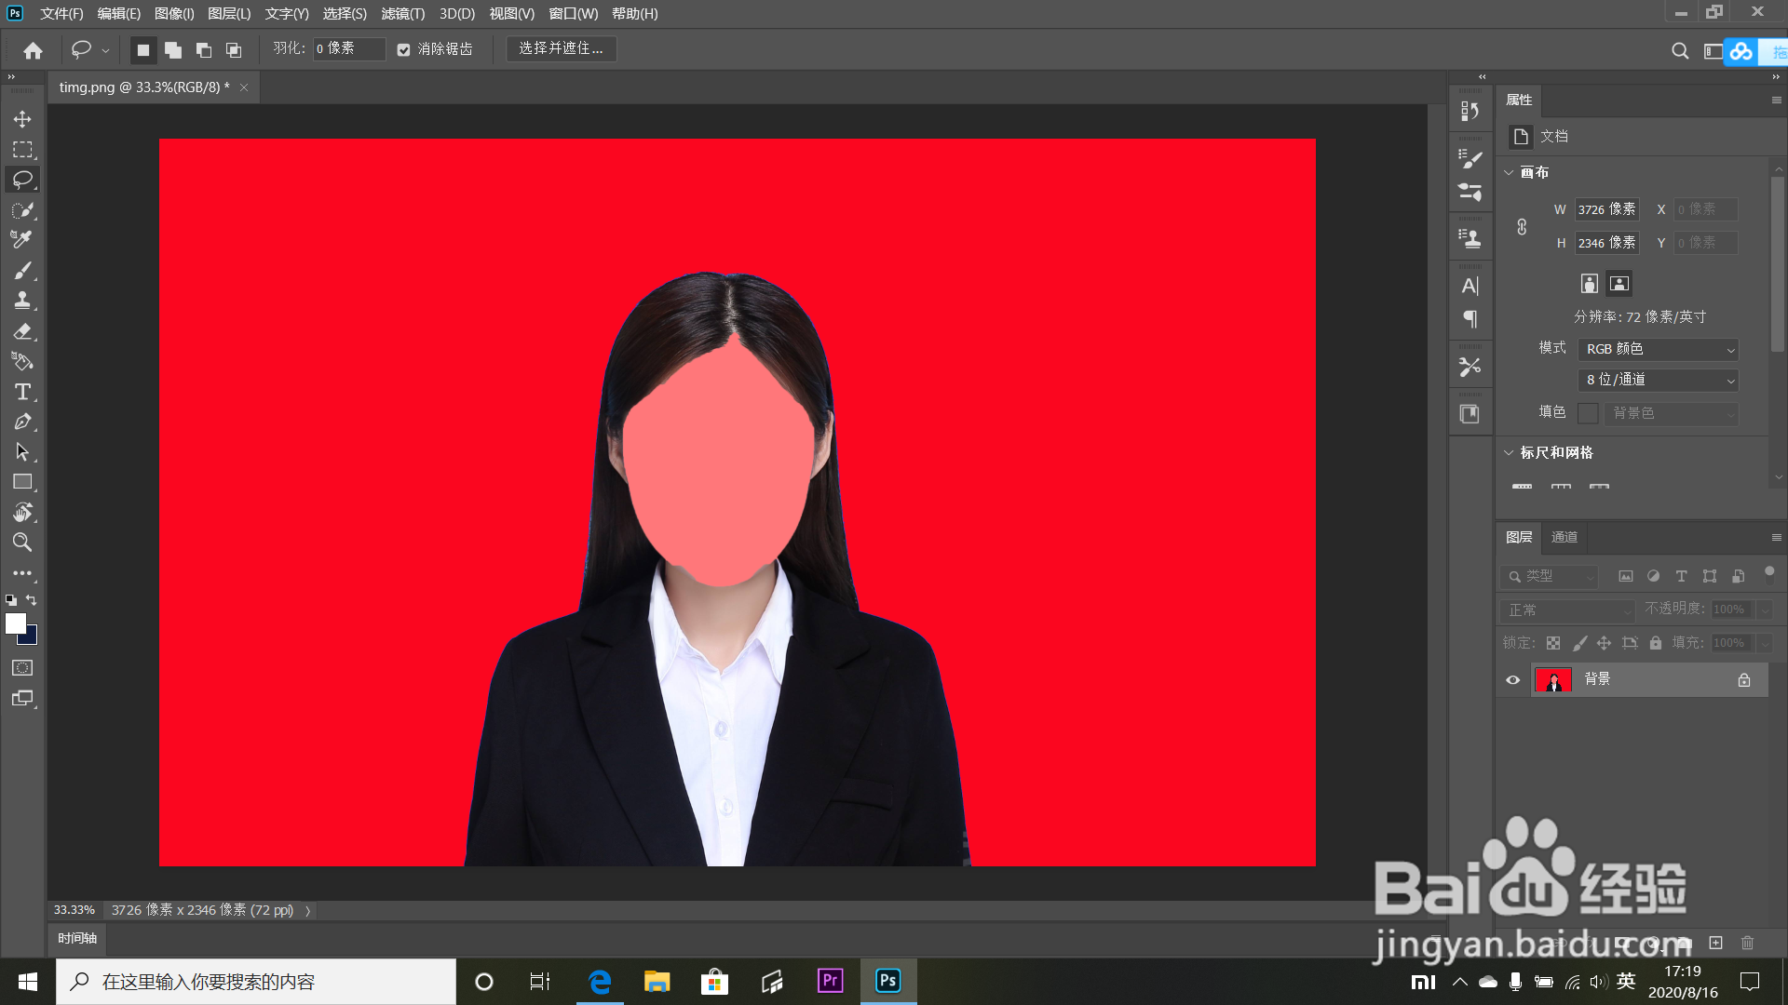Screen dimensions: 1788x1005
Task: Click the 选择并遮住 button
Action: [561, 48]
